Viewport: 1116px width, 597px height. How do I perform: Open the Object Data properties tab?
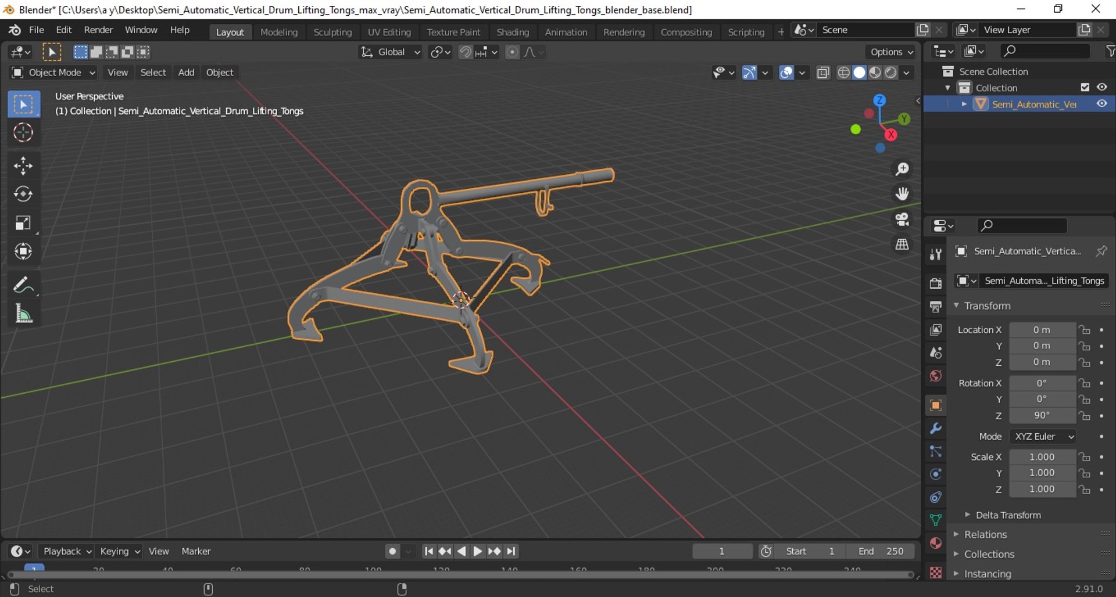click(x=935, y=520)
